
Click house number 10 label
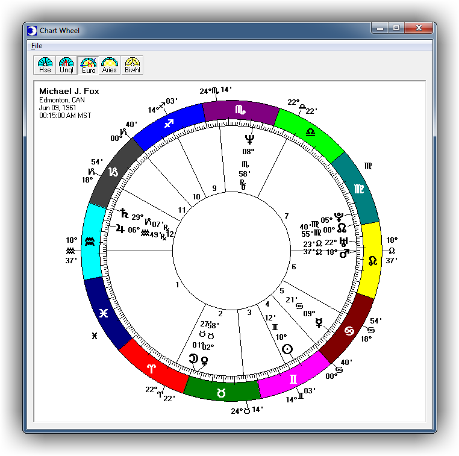pos(196,197)
